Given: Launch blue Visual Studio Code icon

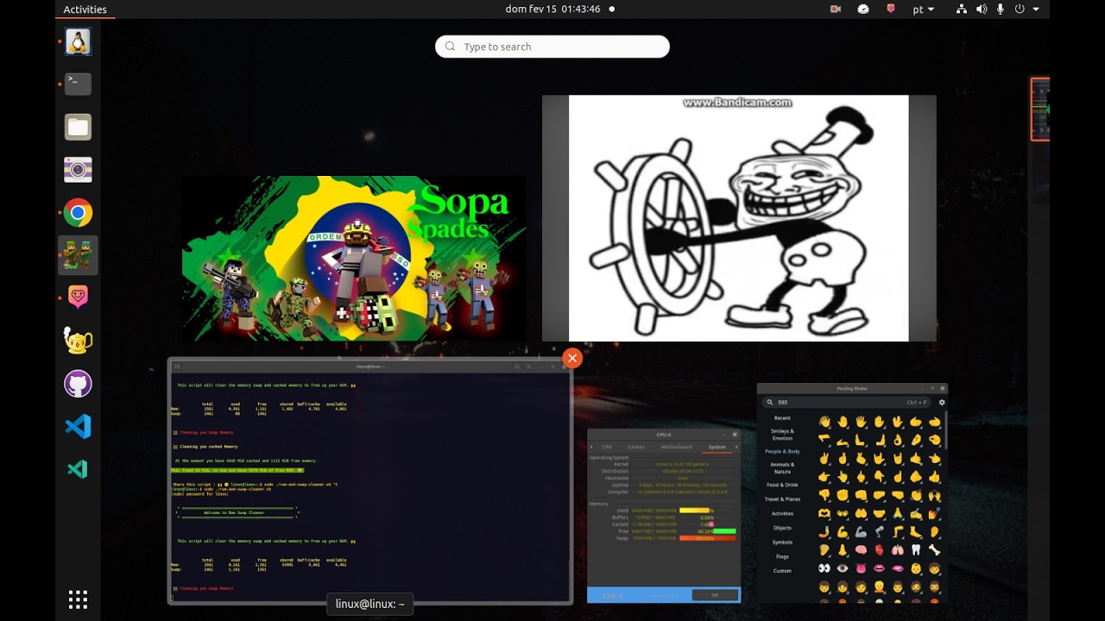Looking at the screenshot, I should tap(78, 427).
